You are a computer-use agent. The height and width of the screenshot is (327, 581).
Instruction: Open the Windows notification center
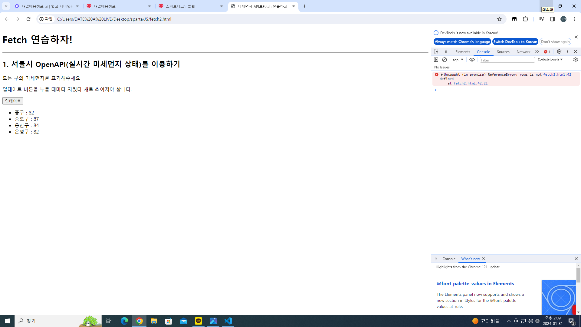(x=572, y=321)
